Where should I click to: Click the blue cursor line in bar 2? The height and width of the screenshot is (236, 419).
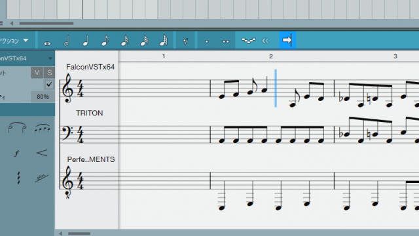click(276, 88)
